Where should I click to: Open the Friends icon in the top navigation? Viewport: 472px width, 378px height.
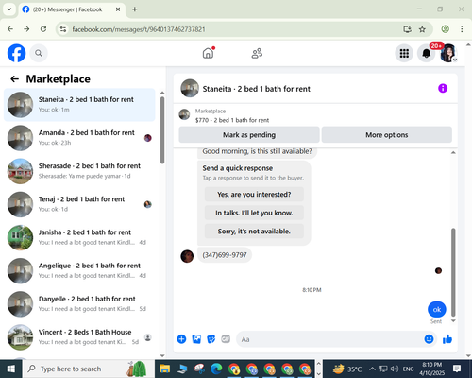(x=257, y=53)
